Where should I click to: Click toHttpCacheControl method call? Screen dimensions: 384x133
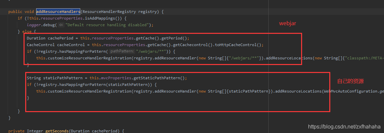235,45
